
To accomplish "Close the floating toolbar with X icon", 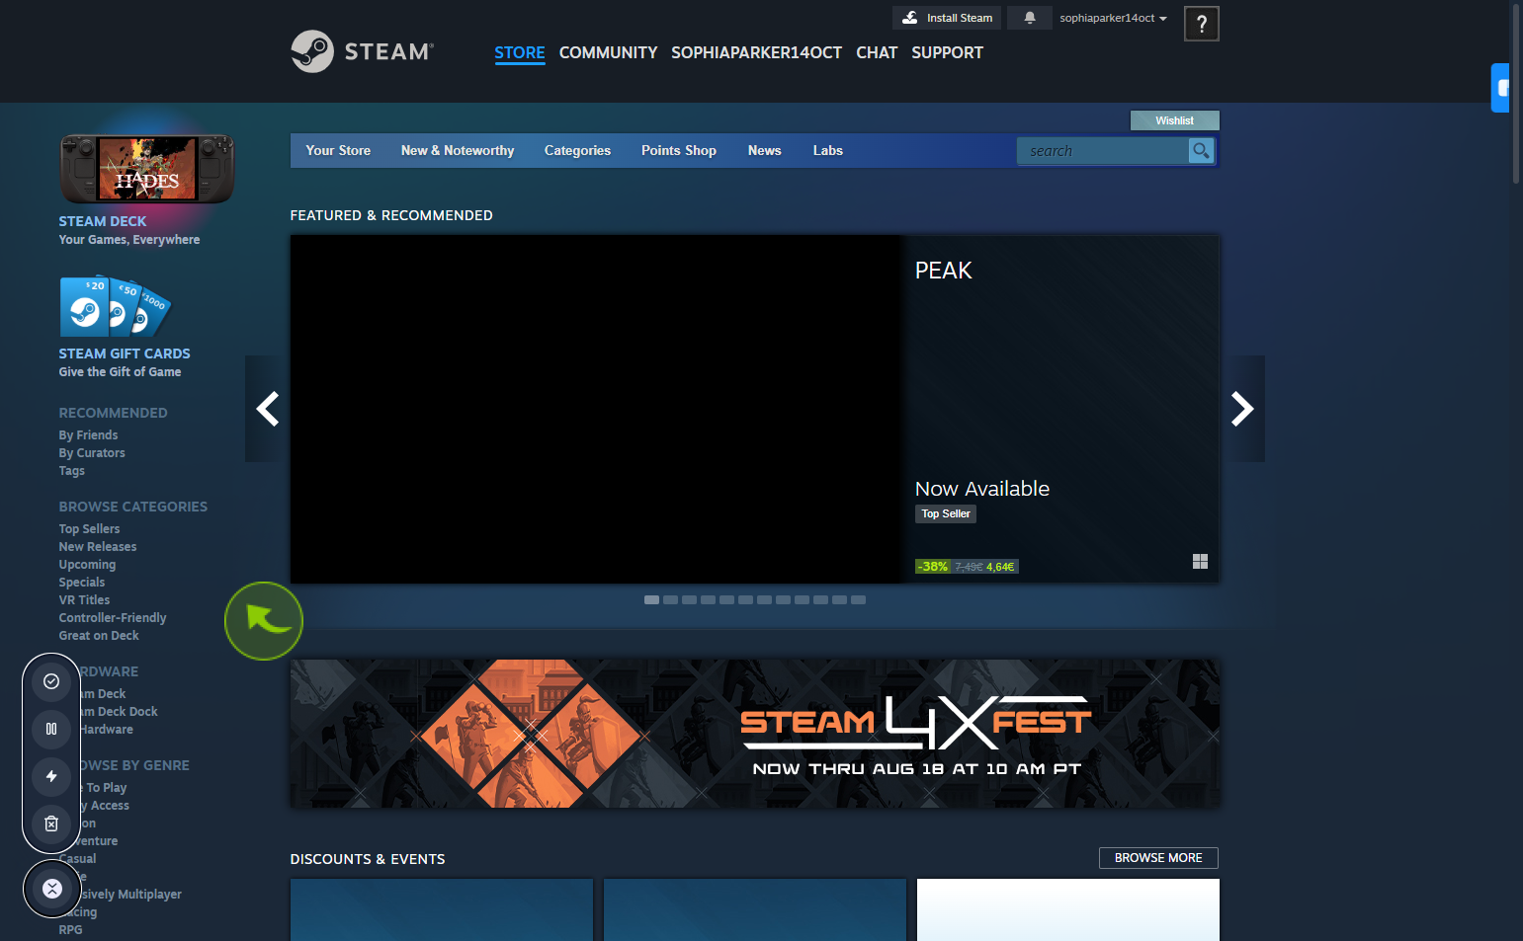I will tap(52, 889).
